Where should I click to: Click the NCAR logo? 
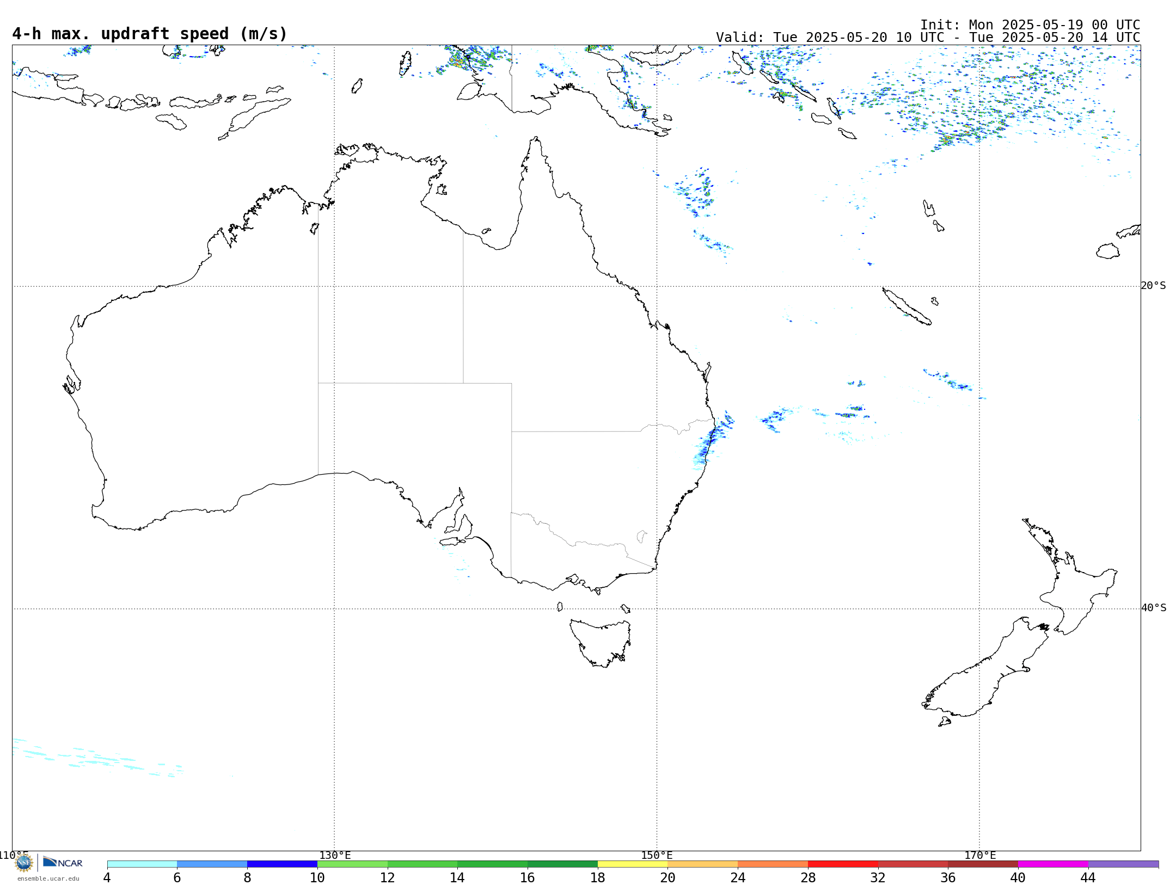click(x=63, y=862)
